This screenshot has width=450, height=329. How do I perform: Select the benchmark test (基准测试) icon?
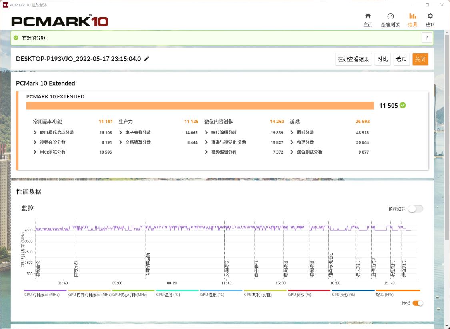pos(390,16)
